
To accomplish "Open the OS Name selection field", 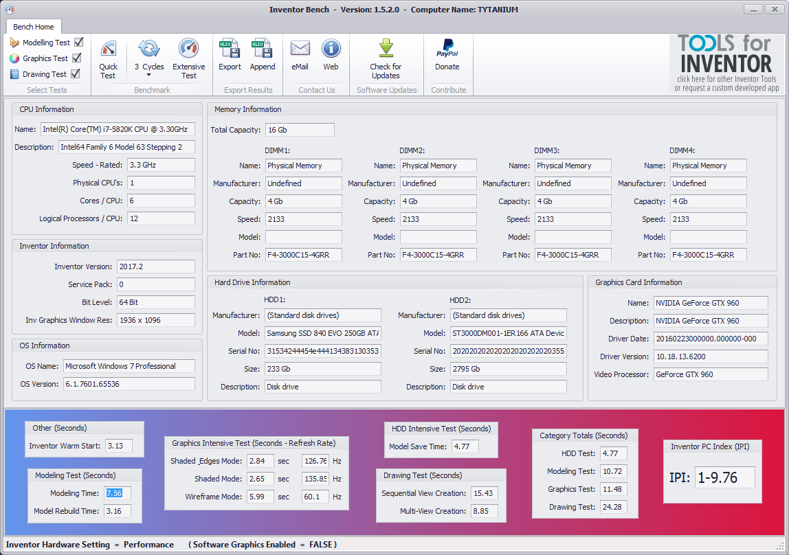I will [129, 367].
